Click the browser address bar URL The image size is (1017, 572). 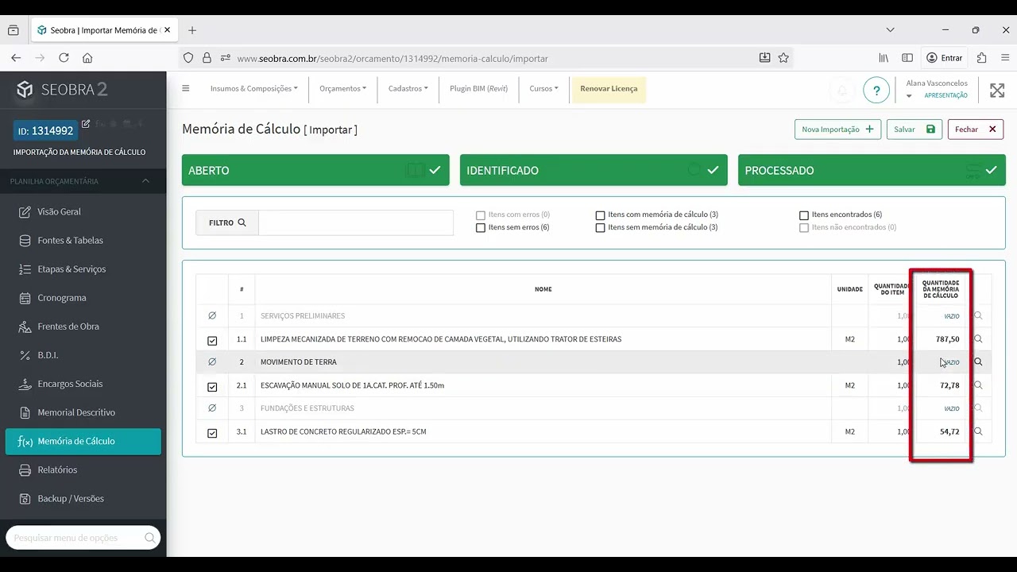(x=392, y=59)
